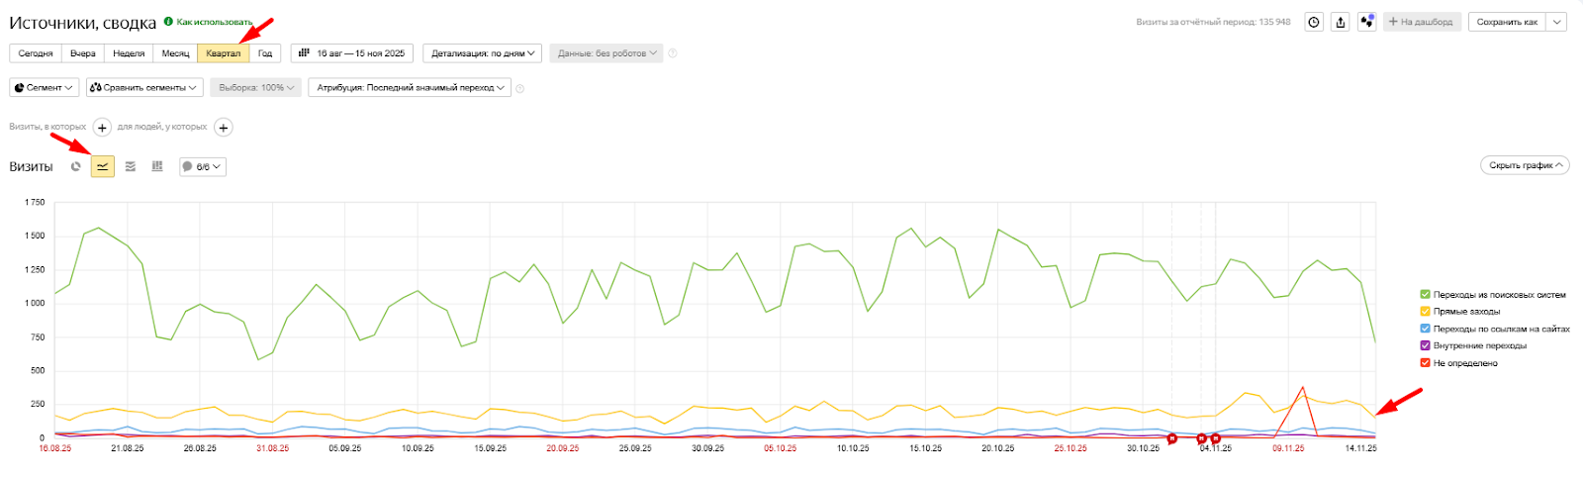Switch to the column bar chart view
The height and width of the screenshot is (479, 1583).
(x=157, y=166)
